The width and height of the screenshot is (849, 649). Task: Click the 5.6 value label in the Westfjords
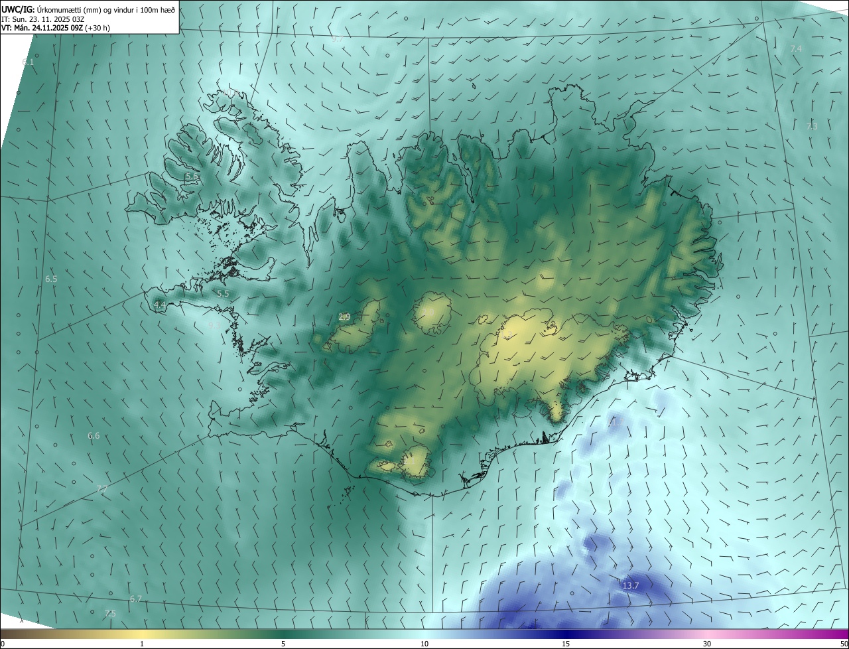191,177
